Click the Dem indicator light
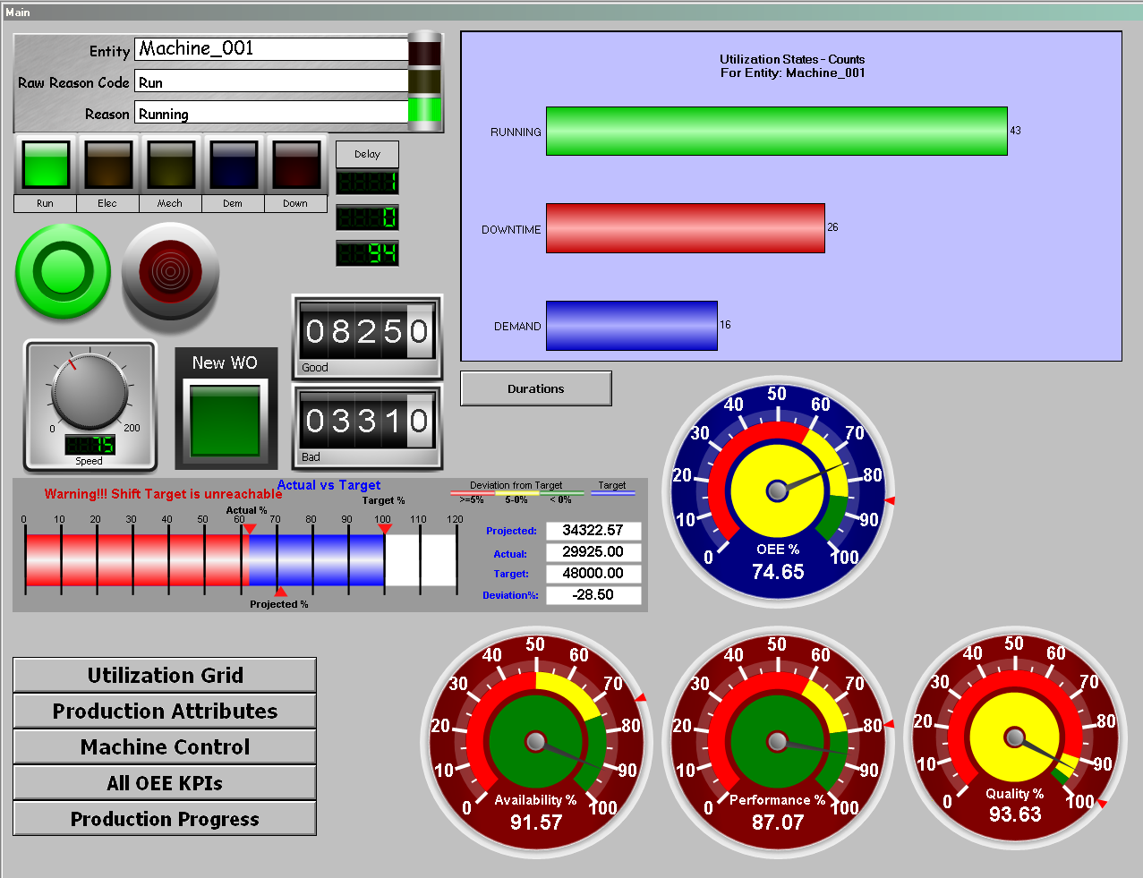 pos(233,165)
